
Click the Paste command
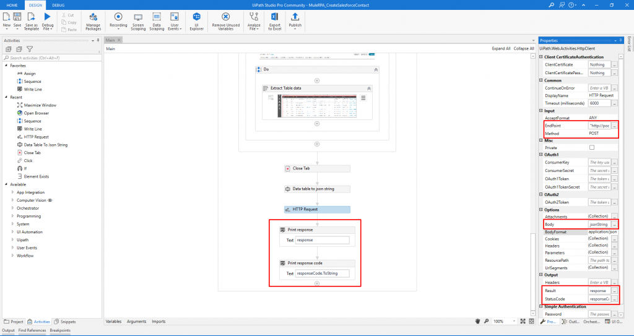tap(69, 30)
